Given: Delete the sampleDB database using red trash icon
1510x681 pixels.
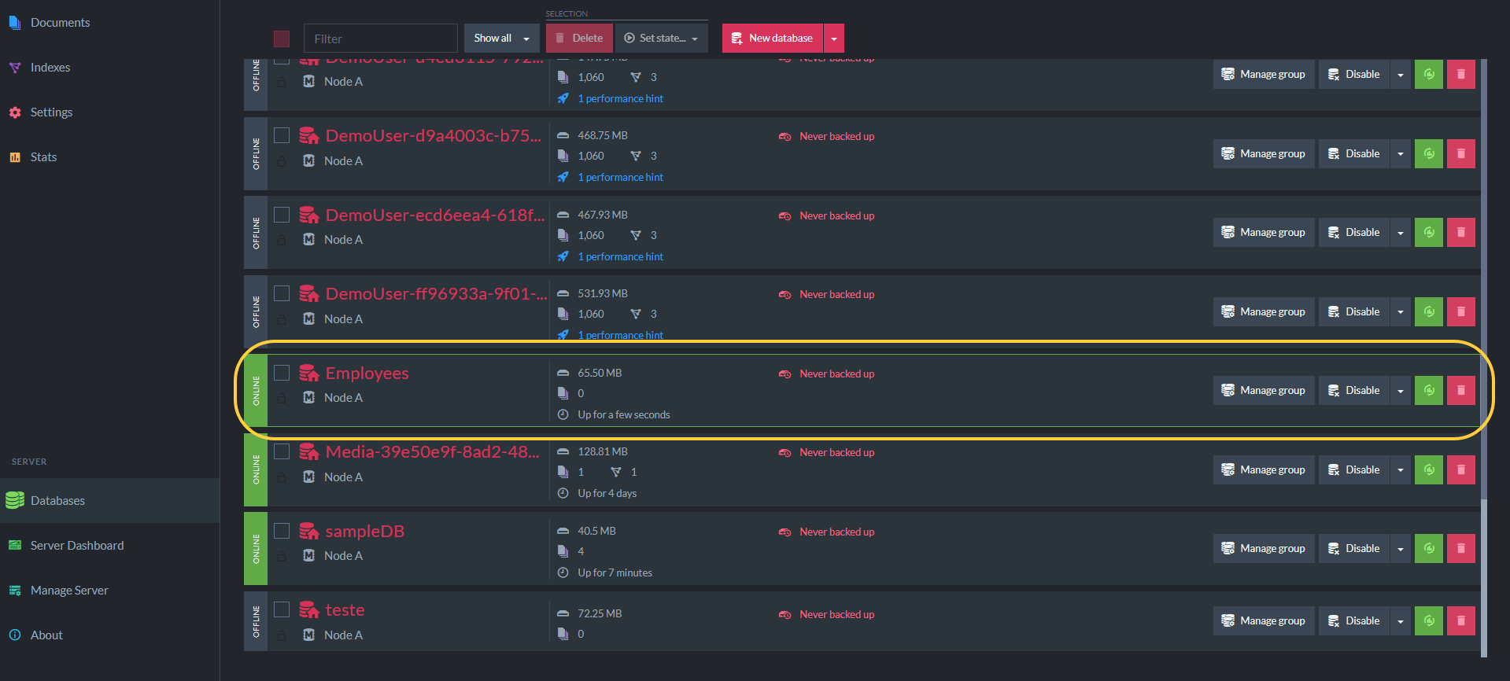Looking at the screenshot, I should (x=1460, y=549).
